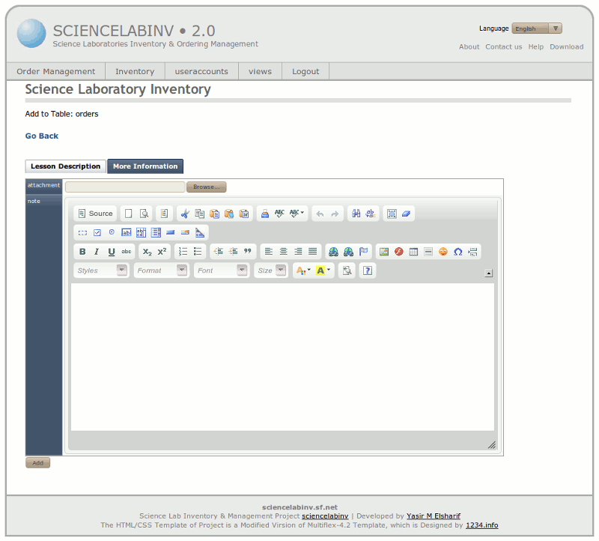Open the Styles dropdown
Image resolution: width=599 pixels, height=541 pixels.
[101, 270]
